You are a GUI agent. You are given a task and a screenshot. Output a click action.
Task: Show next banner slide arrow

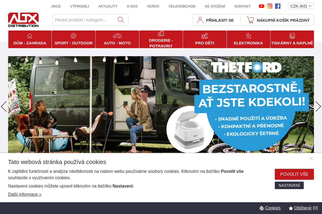[318, 106]
